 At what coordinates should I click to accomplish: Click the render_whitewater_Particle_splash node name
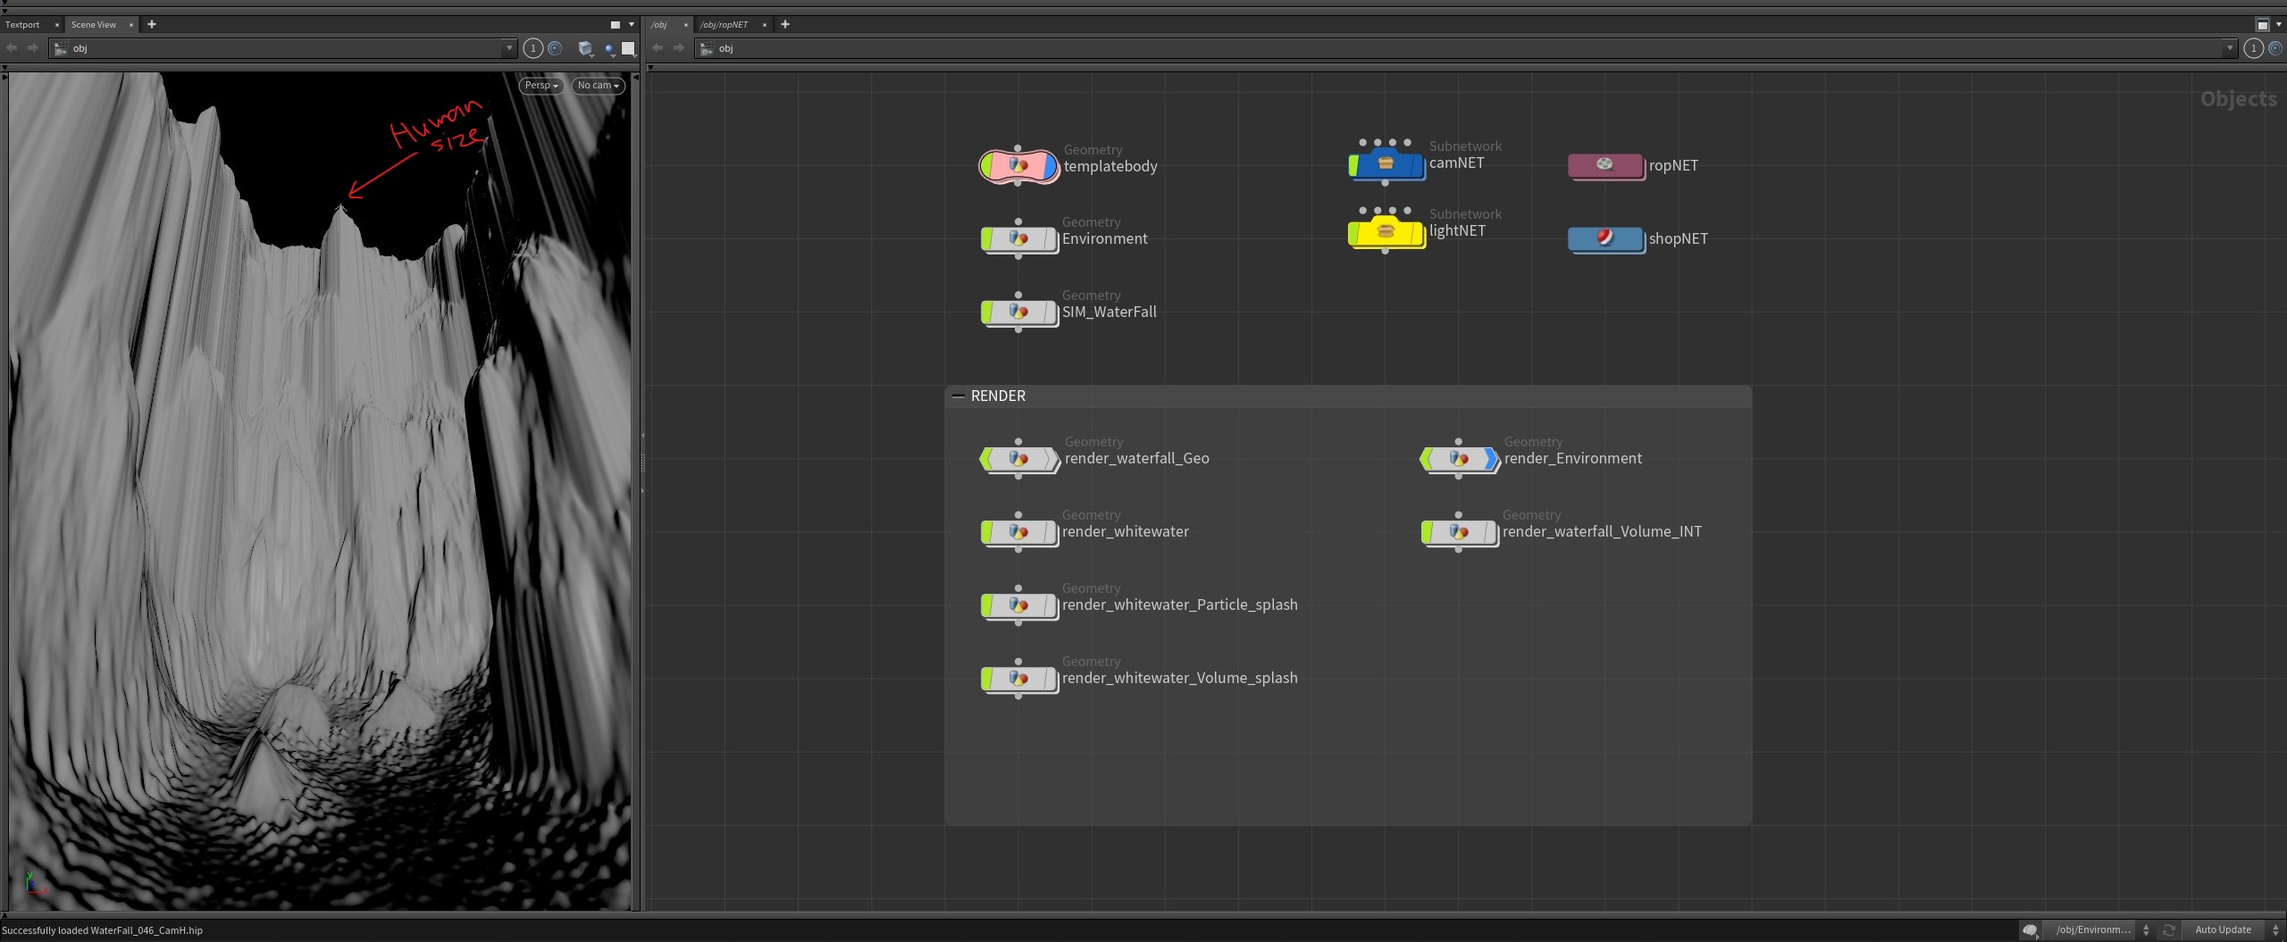click(x=1179, y=604)
